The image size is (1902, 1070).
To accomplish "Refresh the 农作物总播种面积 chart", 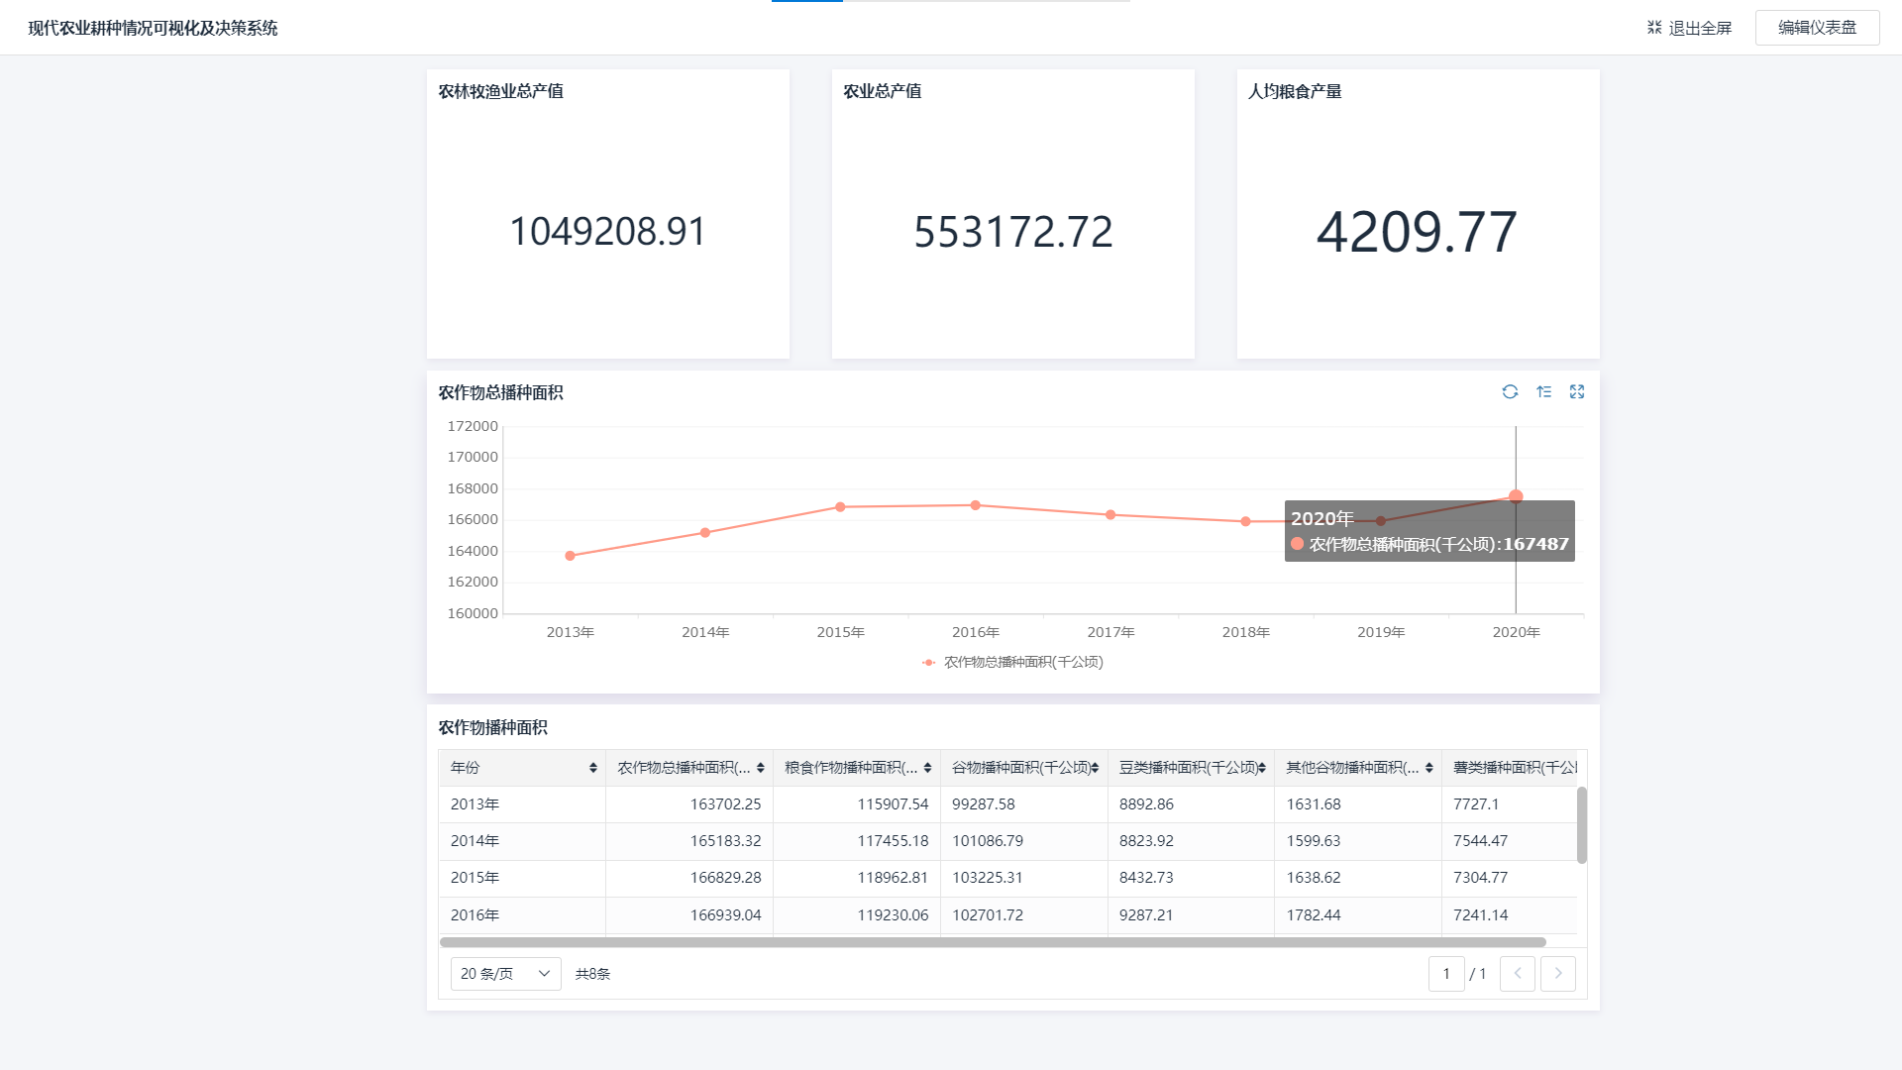I will coord(1510,392).
